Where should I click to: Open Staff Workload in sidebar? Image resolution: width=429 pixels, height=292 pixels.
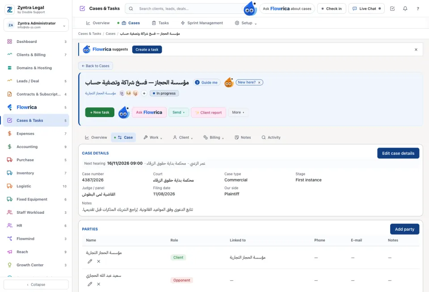pos(36,212)
